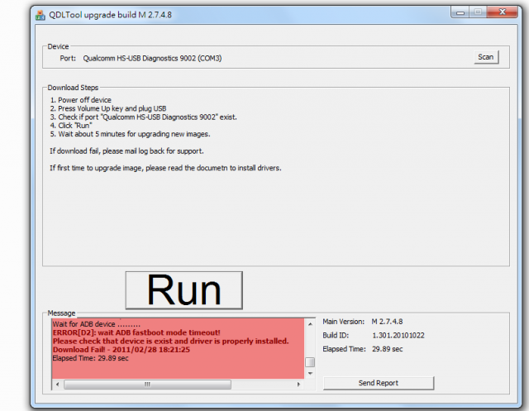This screenshot has width=529, height=411.
Task: Click step "5. Wait about 5 minutes for upgrading"
Action: (131, 134)
